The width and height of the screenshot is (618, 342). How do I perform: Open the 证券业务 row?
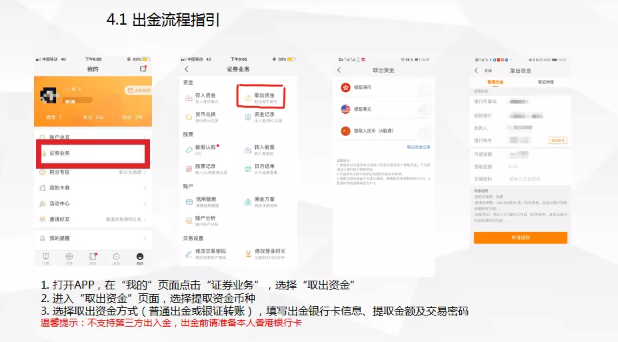pyautogui.click(x=93, y=153)
